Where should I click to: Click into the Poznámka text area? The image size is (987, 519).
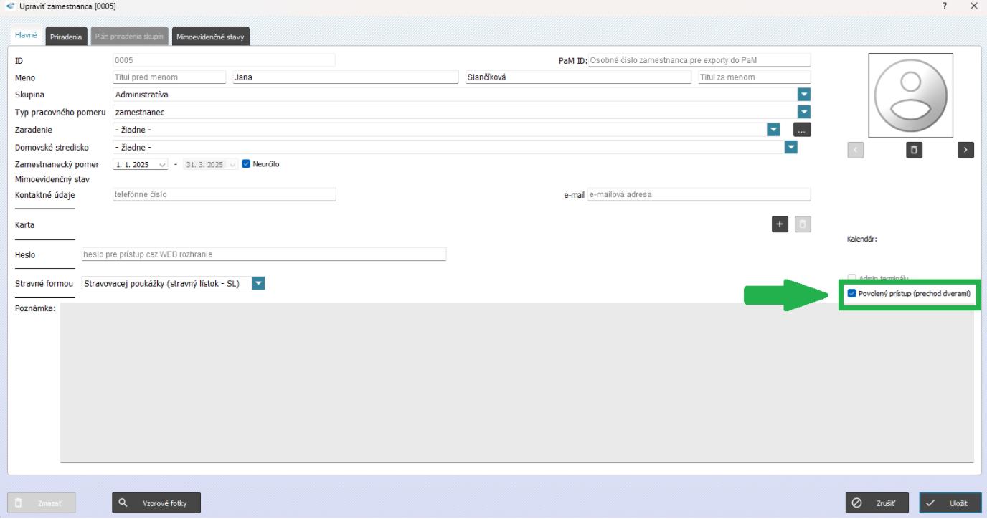point(516,382)
